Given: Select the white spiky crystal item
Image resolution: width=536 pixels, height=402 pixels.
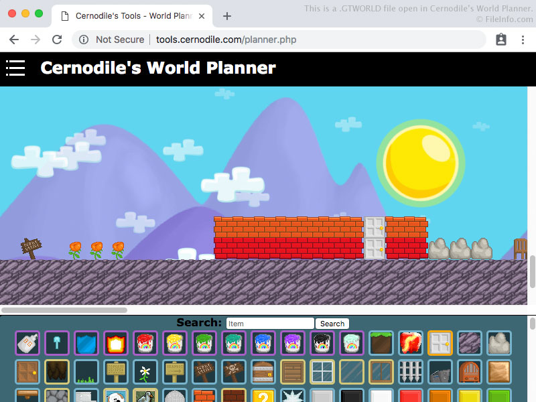Looking at the screenshot, I should pyautogui.click(x=292, y=395).
